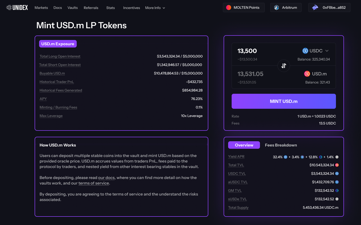Click the sUSDe icon after 1.4% yield
361x225 pixels.
coord(337,157)
